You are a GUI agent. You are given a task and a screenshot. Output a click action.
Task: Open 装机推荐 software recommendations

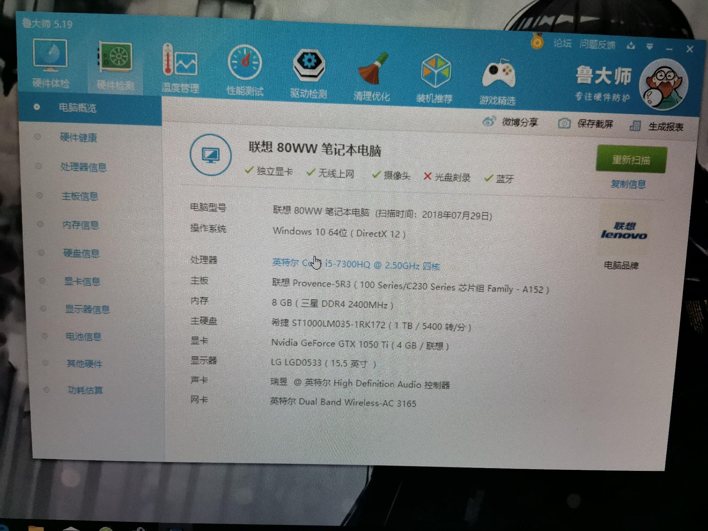coord(435,79)
